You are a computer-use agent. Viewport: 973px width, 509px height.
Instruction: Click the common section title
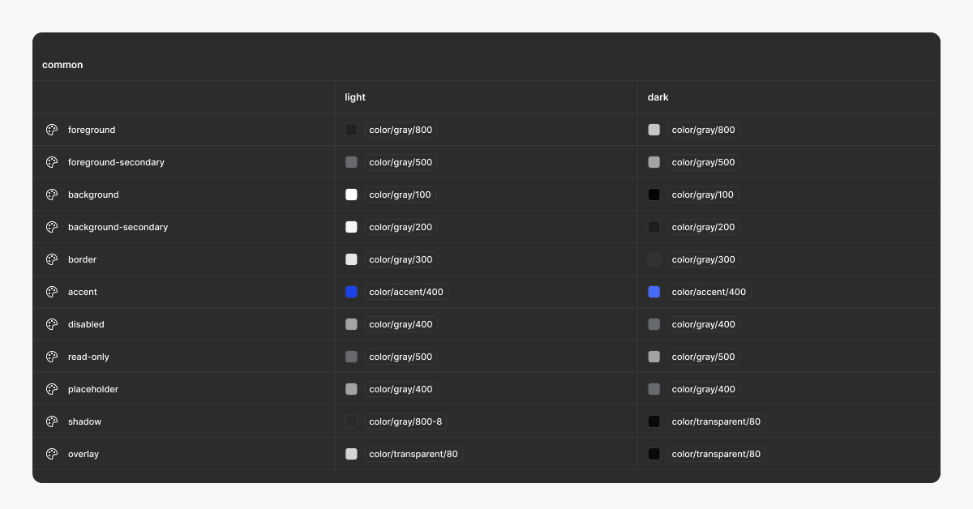(62, 65)
